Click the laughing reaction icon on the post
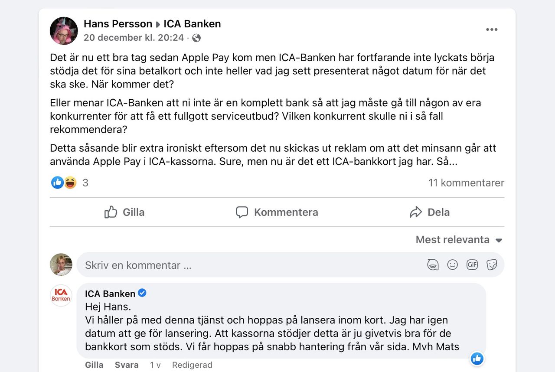The height and width of the screenshot is (372, 555). (69, 183)
